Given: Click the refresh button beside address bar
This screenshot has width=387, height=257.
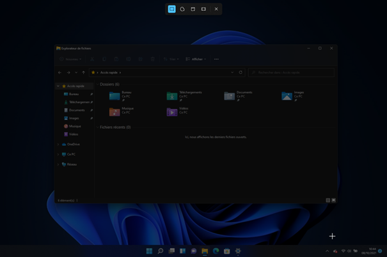Looking at the screenshot, I should coord(241,73).
